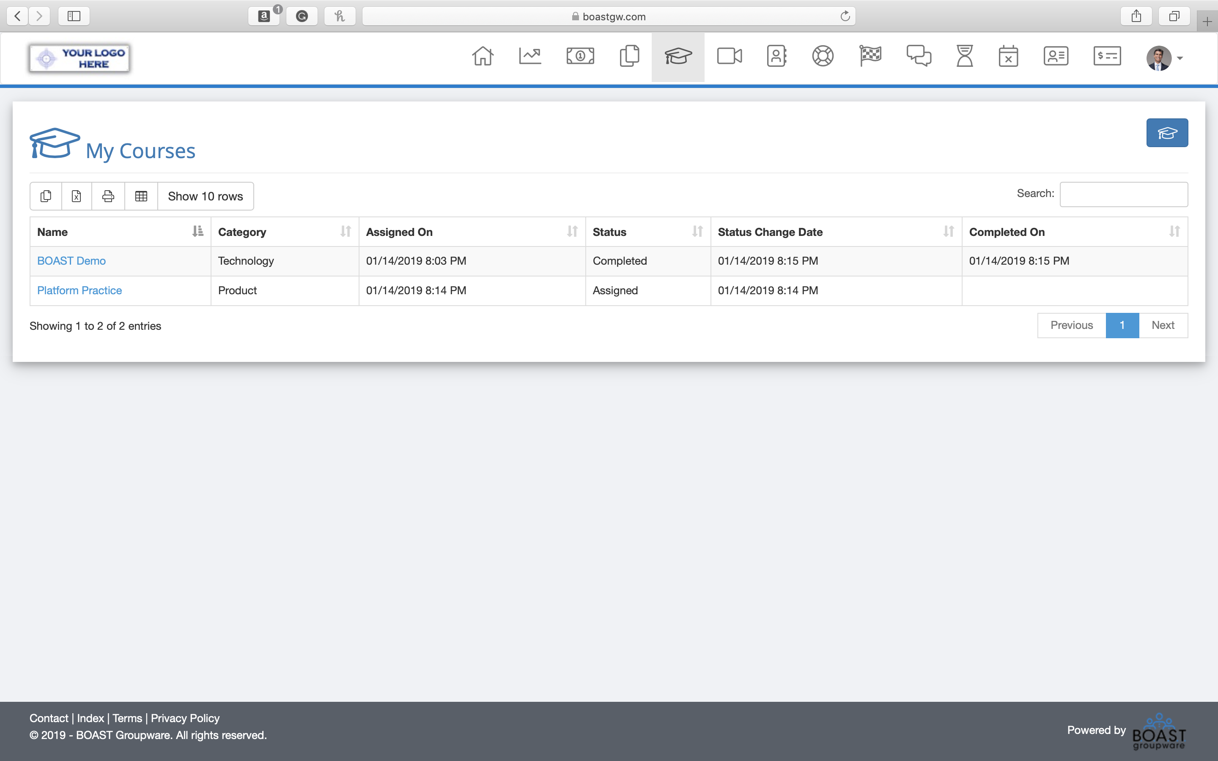Expand the user profile avatar menu
This screenshot has width=1218, height=761.
(1165, 58)
